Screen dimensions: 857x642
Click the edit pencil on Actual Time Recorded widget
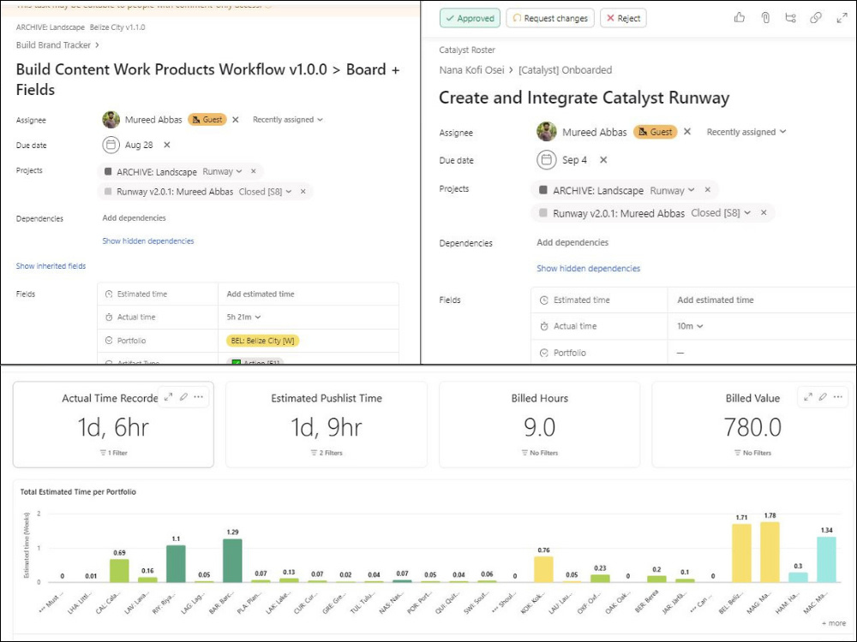(183, 397)
